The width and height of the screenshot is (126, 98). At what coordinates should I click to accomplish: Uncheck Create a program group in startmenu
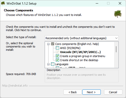coord(57,56)
